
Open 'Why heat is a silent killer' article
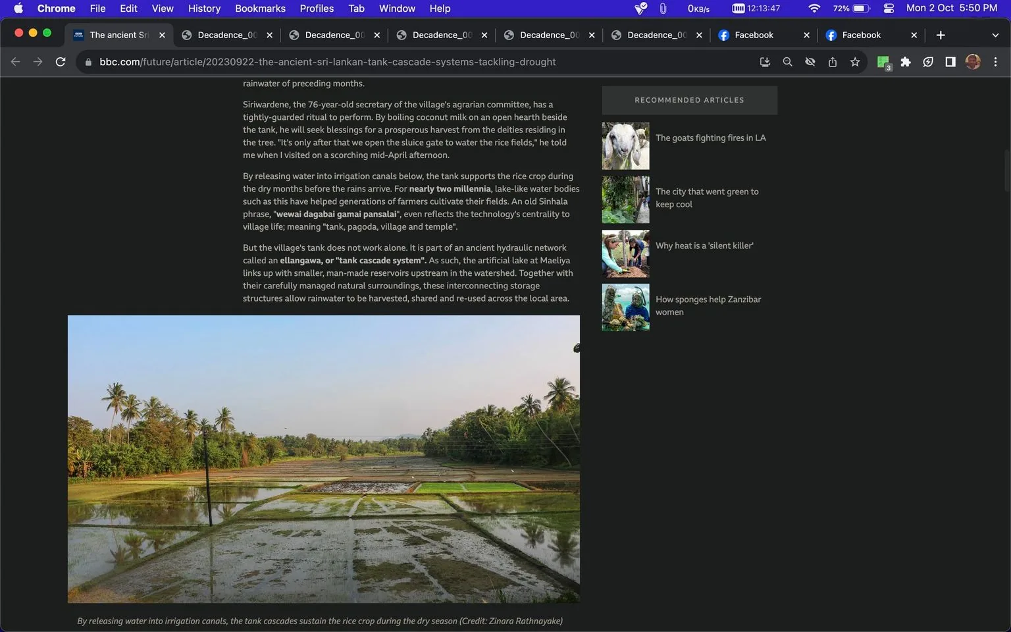click(x=704, y=245)
